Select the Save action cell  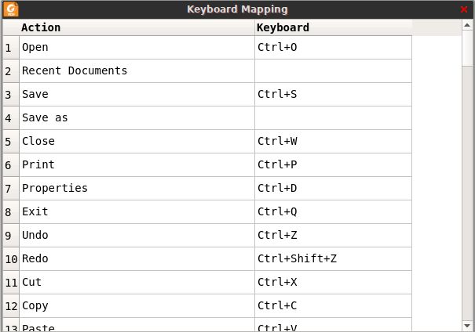(137, 95)
